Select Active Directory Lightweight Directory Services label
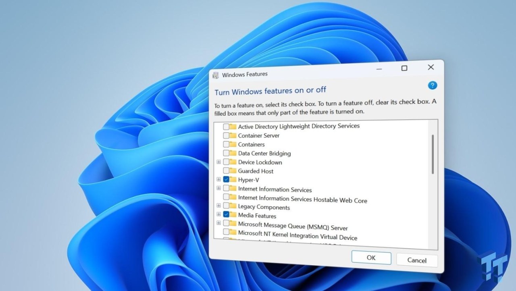516x291 pixels. pyautogui.click(x=299, y=126)
